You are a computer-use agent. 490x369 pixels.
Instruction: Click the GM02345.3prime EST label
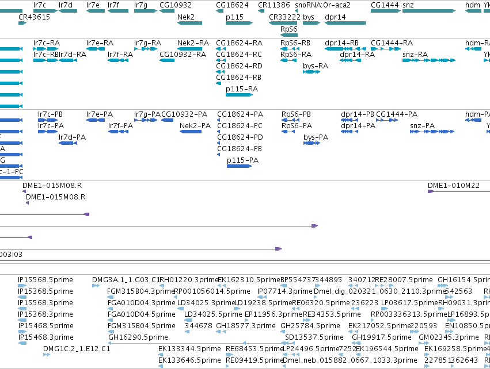[x=449, y=337]
